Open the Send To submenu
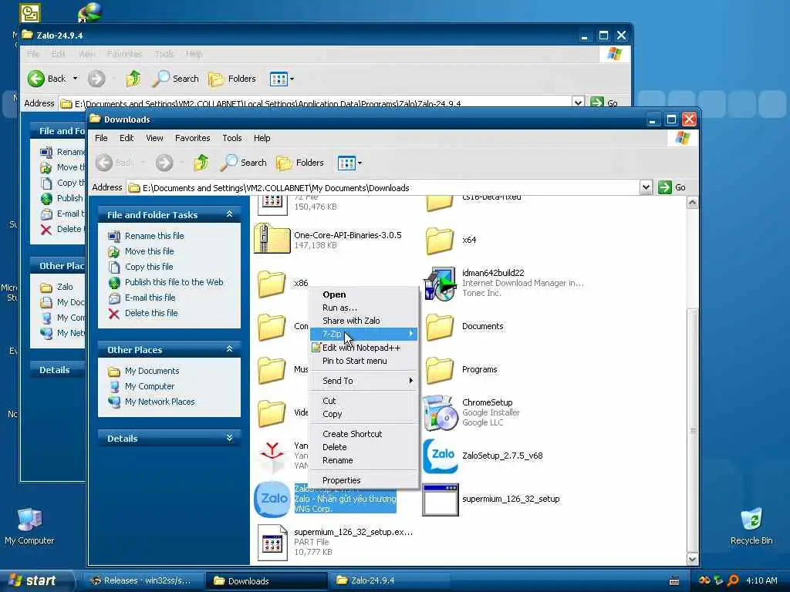 (x=364, y=381)
